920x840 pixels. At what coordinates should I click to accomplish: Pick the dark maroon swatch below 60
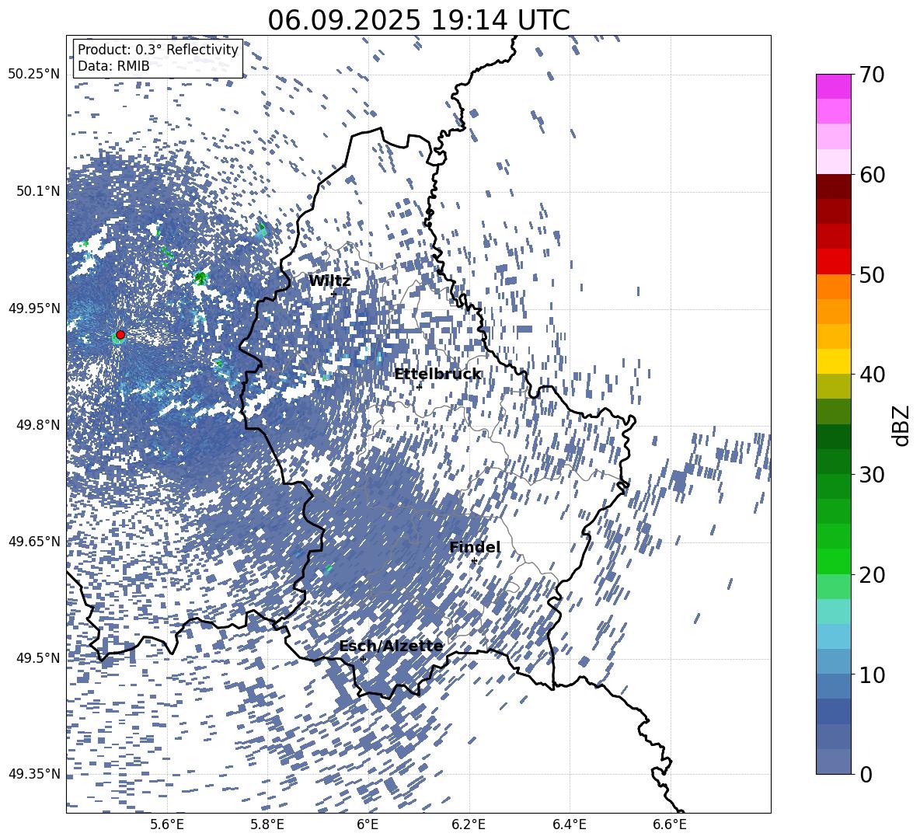[833, 186]
